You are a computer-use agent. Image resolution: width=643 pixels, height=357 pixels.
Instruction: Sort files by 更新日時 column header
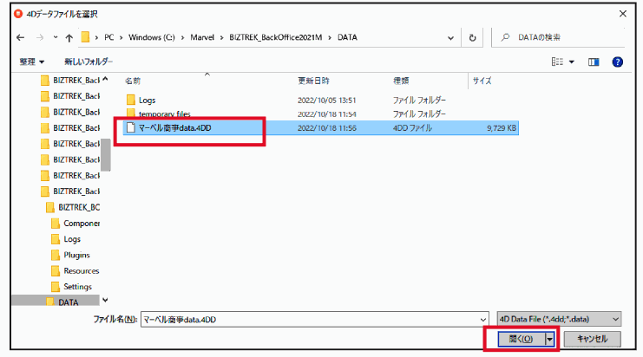(313, 81)
